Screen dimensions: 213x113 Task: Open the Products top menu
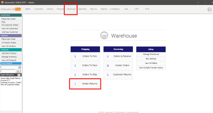coord(60,9)
